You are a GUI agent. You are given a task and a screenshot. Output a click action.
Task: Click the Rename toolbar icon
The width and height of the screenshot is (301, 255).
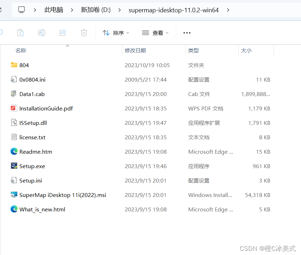pyautogui.click(x=41, y=32)
